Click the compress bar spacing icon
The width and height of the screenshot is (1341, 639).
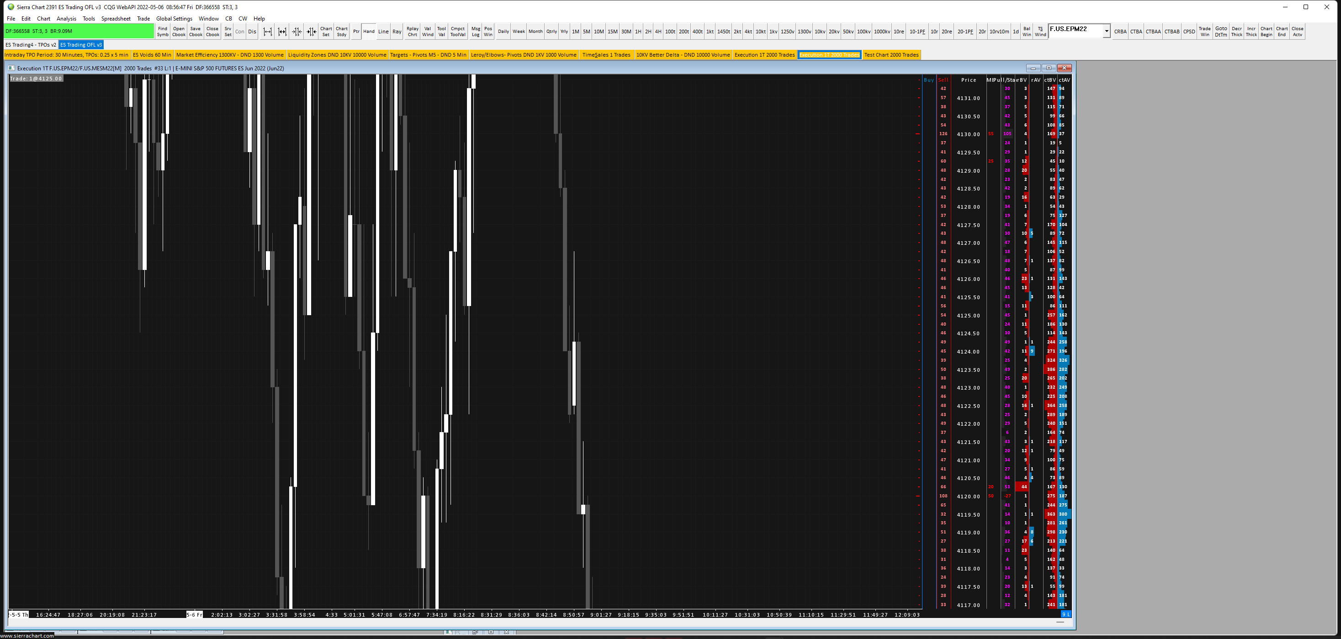pos(297,32)
